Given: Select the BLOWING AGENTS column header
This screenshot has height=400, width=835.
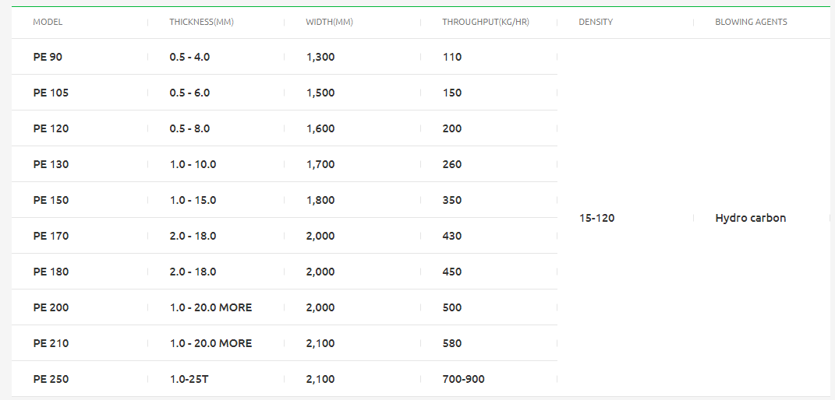Looking at the screenshot, I should [x=751, y=23].
